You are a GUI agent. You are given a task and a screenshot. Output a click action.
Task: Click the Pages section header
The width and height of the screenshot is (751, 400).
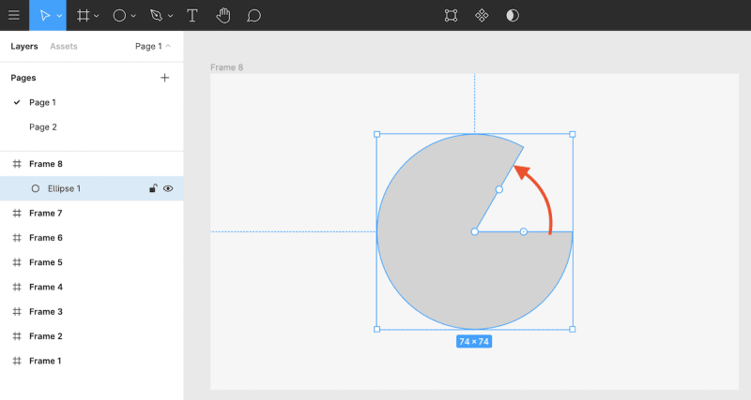pos(23,78)
